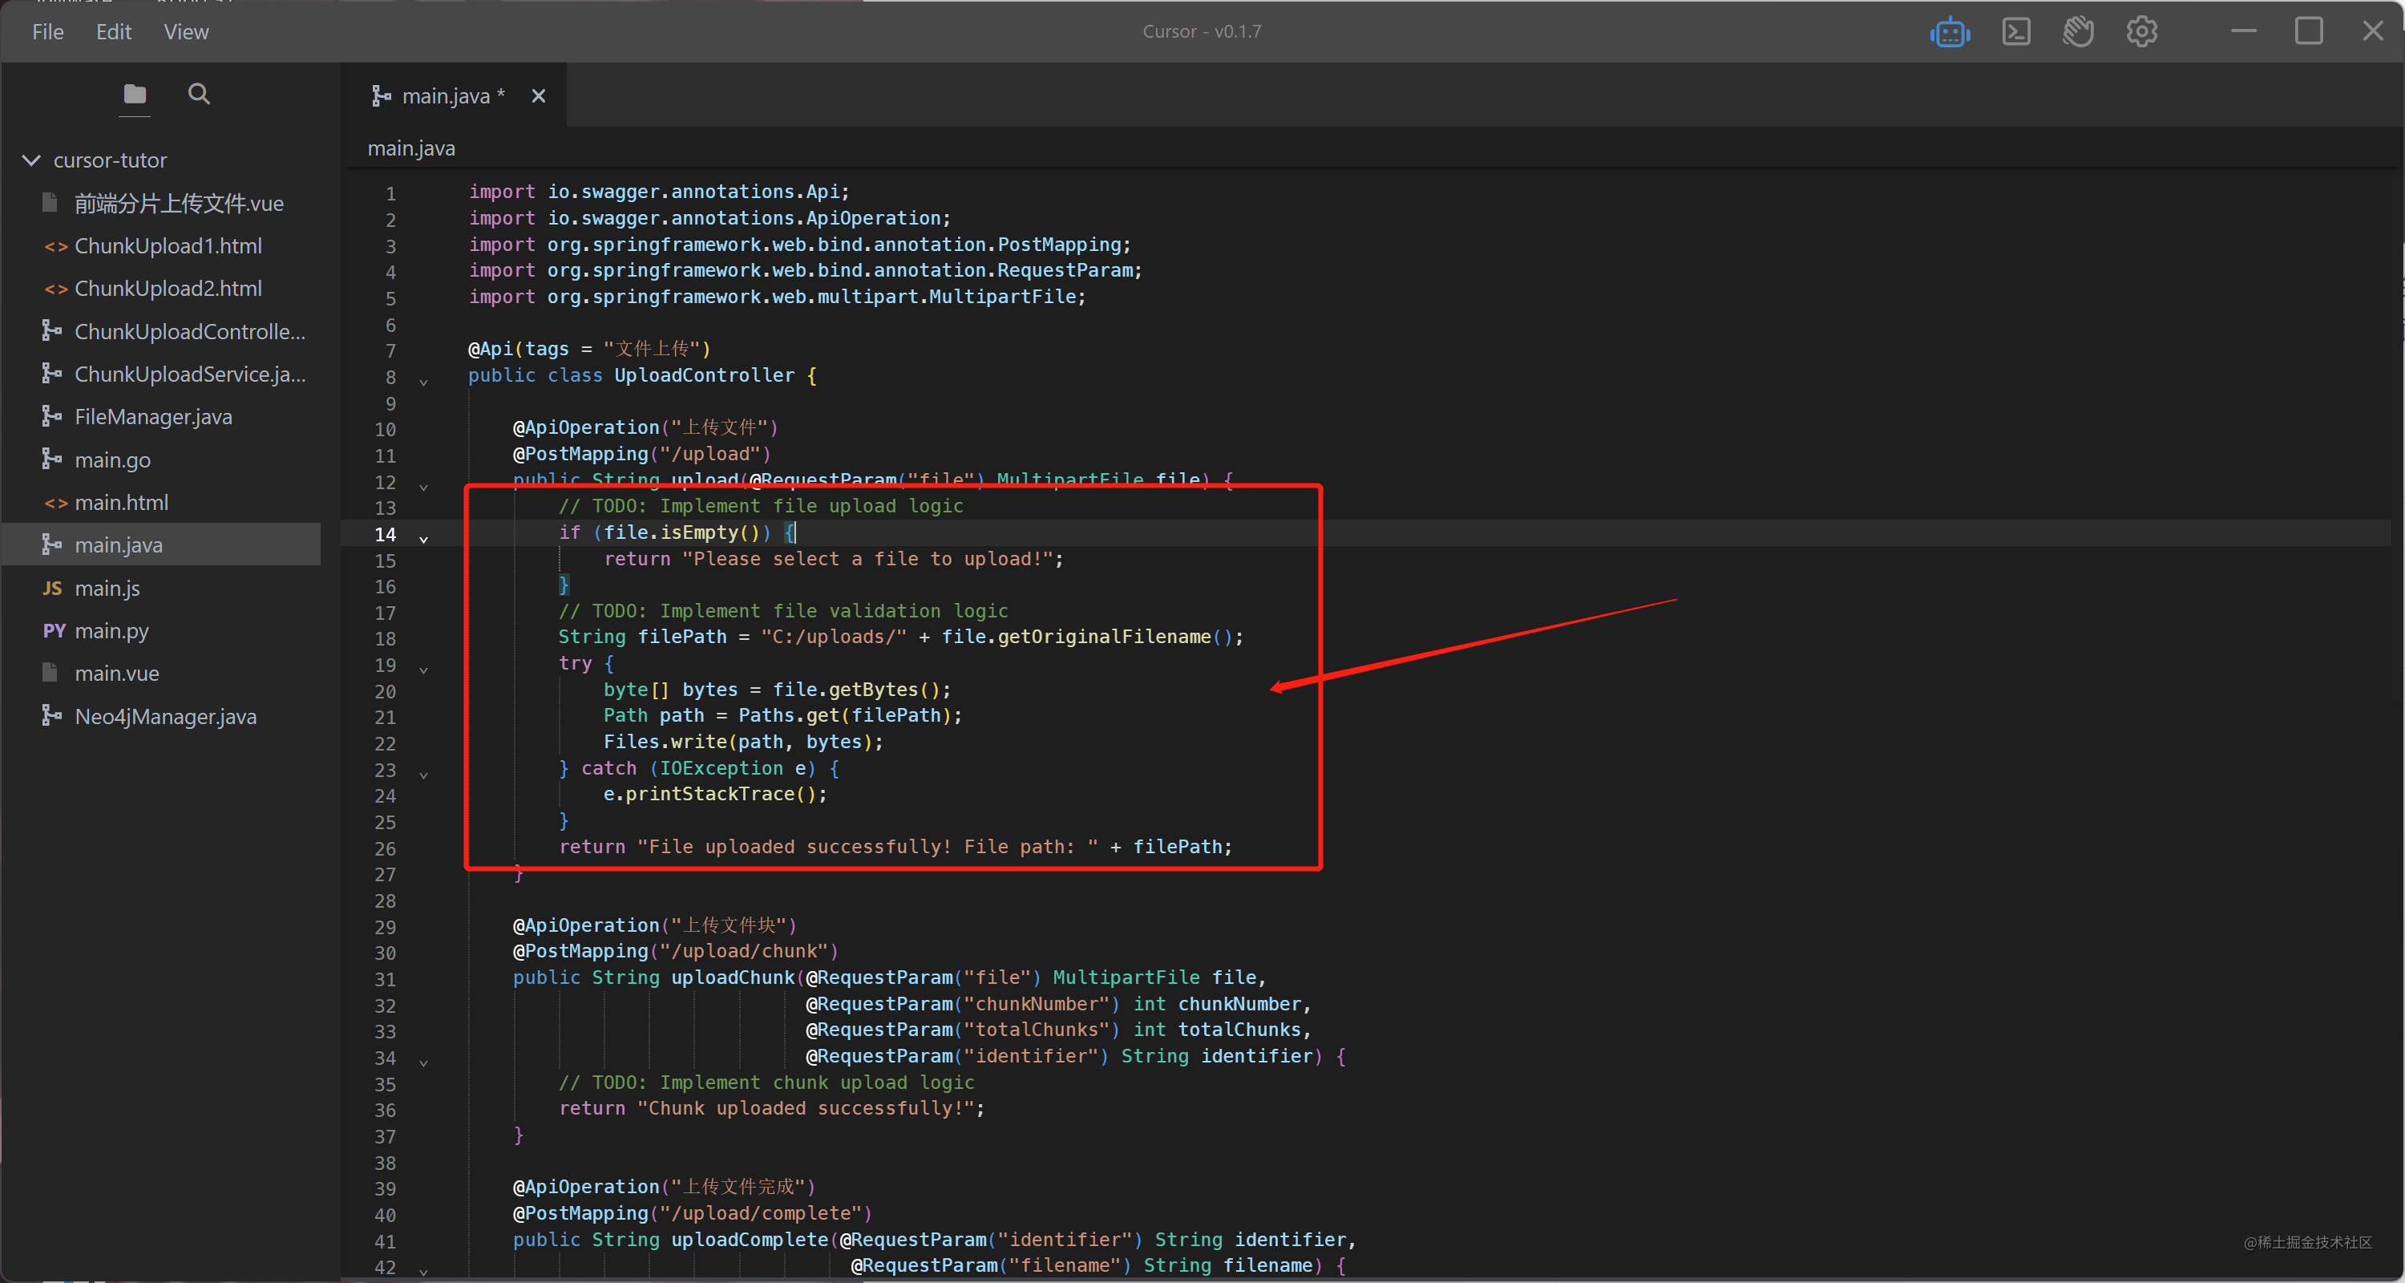This screenshot has height=1283, width=2405.
Task: Open the View menu
Action: pos(186,33)
